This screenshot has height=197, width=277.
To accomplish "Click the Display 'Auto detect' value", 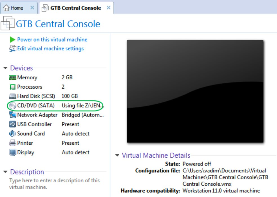I will [76, 153].
